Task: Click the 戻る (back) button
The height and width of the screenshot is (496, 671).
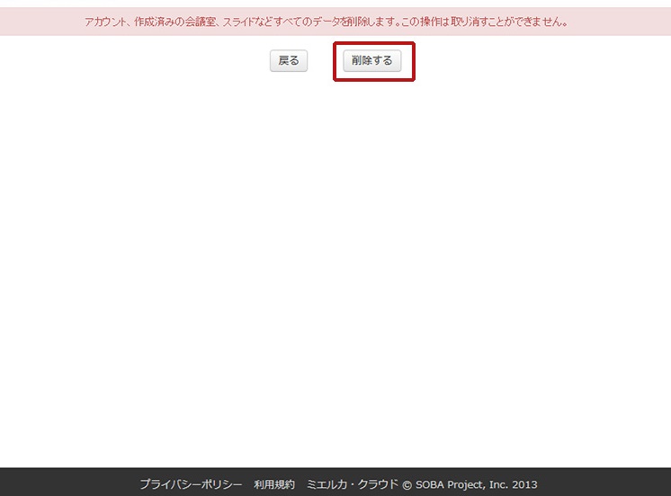Action: click(x=289, y=61)
